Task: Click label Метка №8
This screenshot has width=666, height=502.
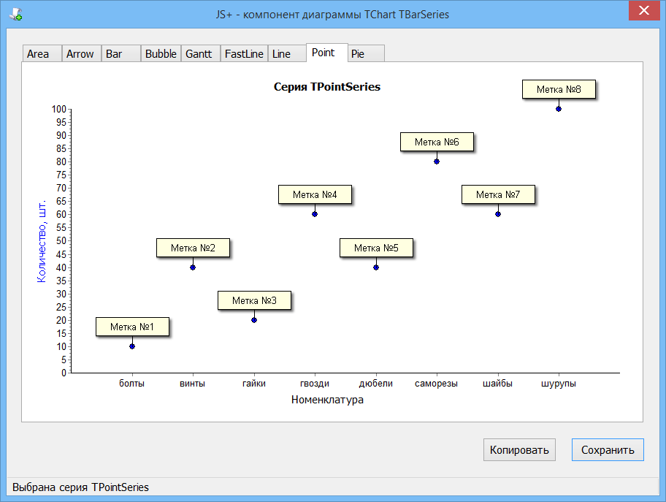Action: coord(559,89)
